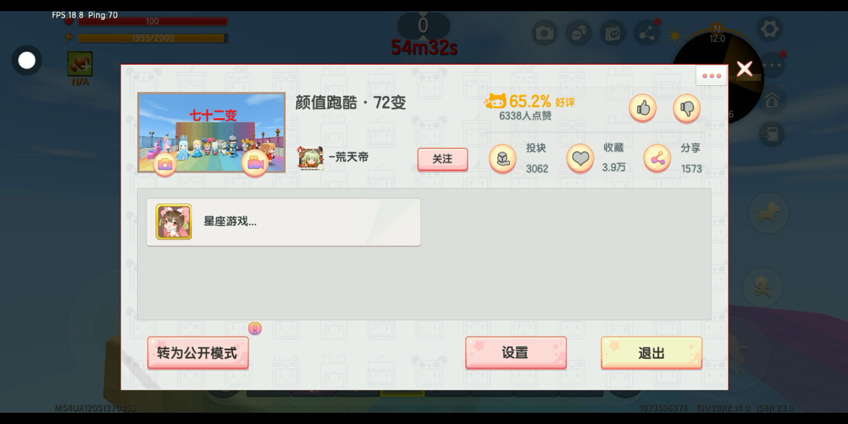Tap the thumbs-up like icon
The height and width of the screenshot is (424, 848).
point(642,108)
